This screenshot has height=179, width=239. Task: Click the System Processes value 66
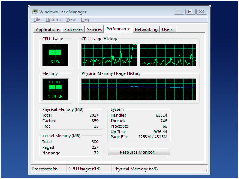click(165, 126)
